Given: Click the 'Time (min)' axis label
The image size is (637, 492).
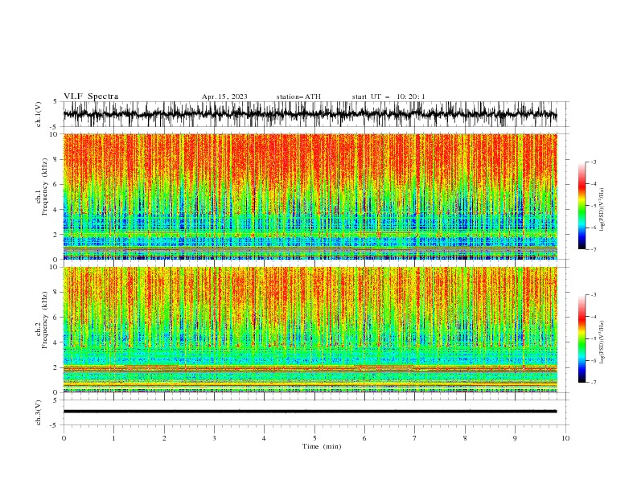Looking at the screenshot, I should 322,446.
